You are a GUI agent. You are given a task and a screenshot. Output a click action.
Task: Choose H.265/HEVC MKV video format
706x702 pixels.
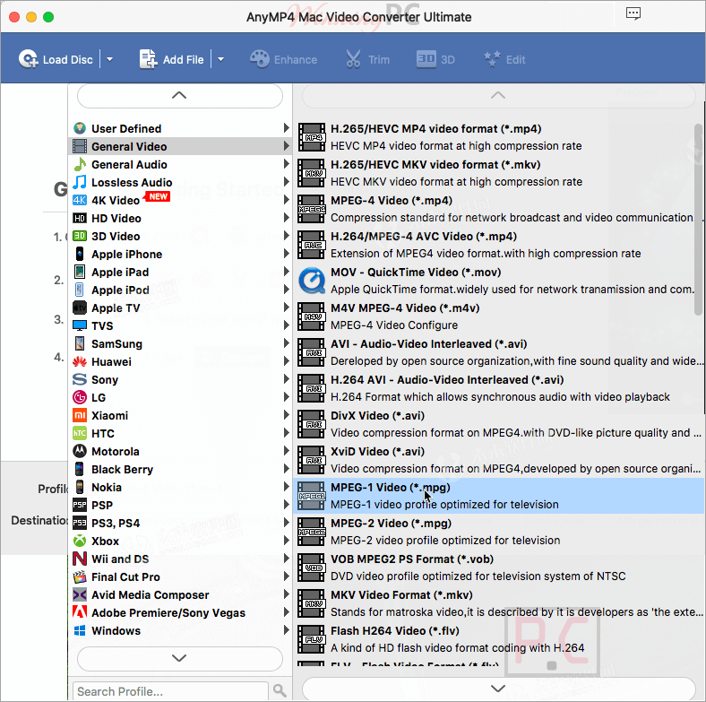coord(497,173)
